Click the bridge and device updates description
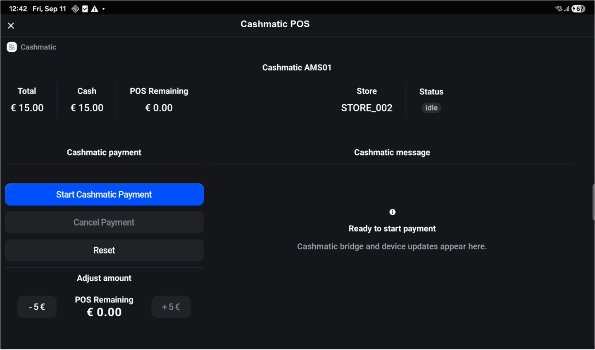The image size is (595, 350). point(392,247)
